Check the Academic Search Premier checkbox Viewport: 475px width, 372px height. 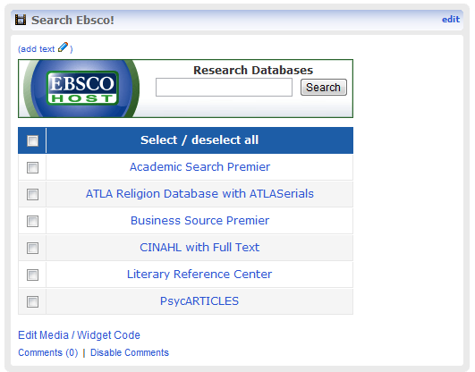[32, 167]
